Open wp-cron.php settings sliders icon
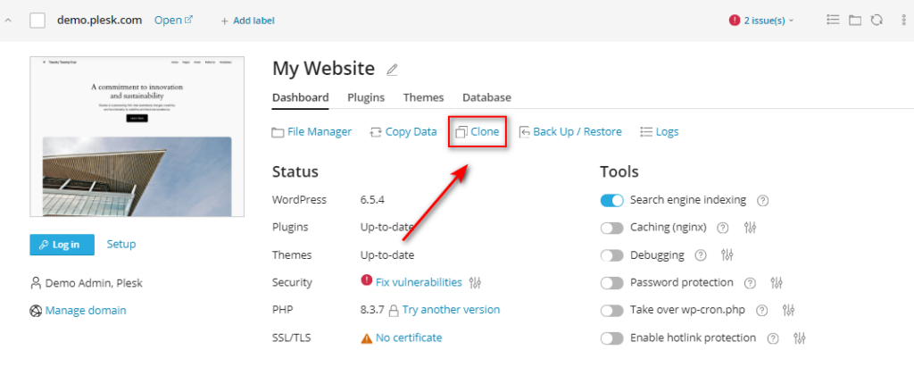This screenshot has height=367, width=914. pyautogui.click(x=789, y=311)
